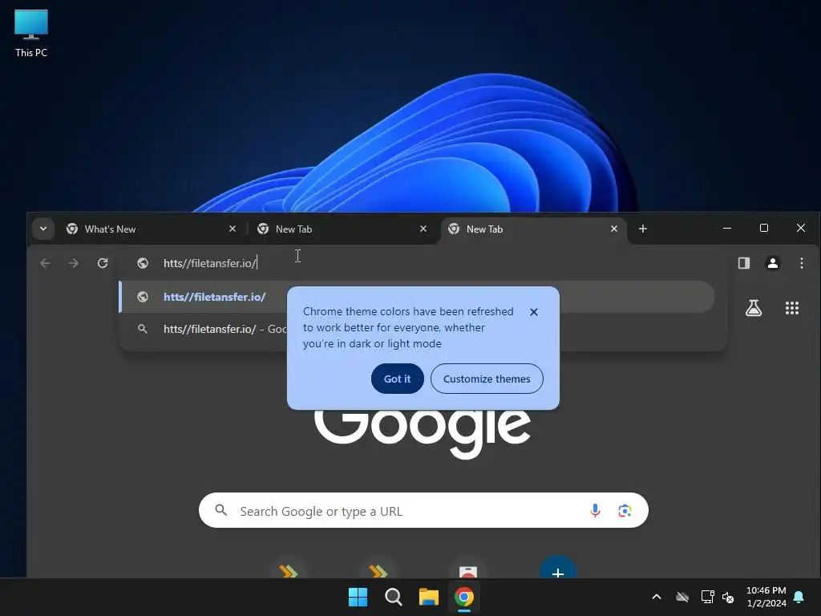
Task: Click the address bar with htts//filetansfer.io/
Action: point(423,263)
